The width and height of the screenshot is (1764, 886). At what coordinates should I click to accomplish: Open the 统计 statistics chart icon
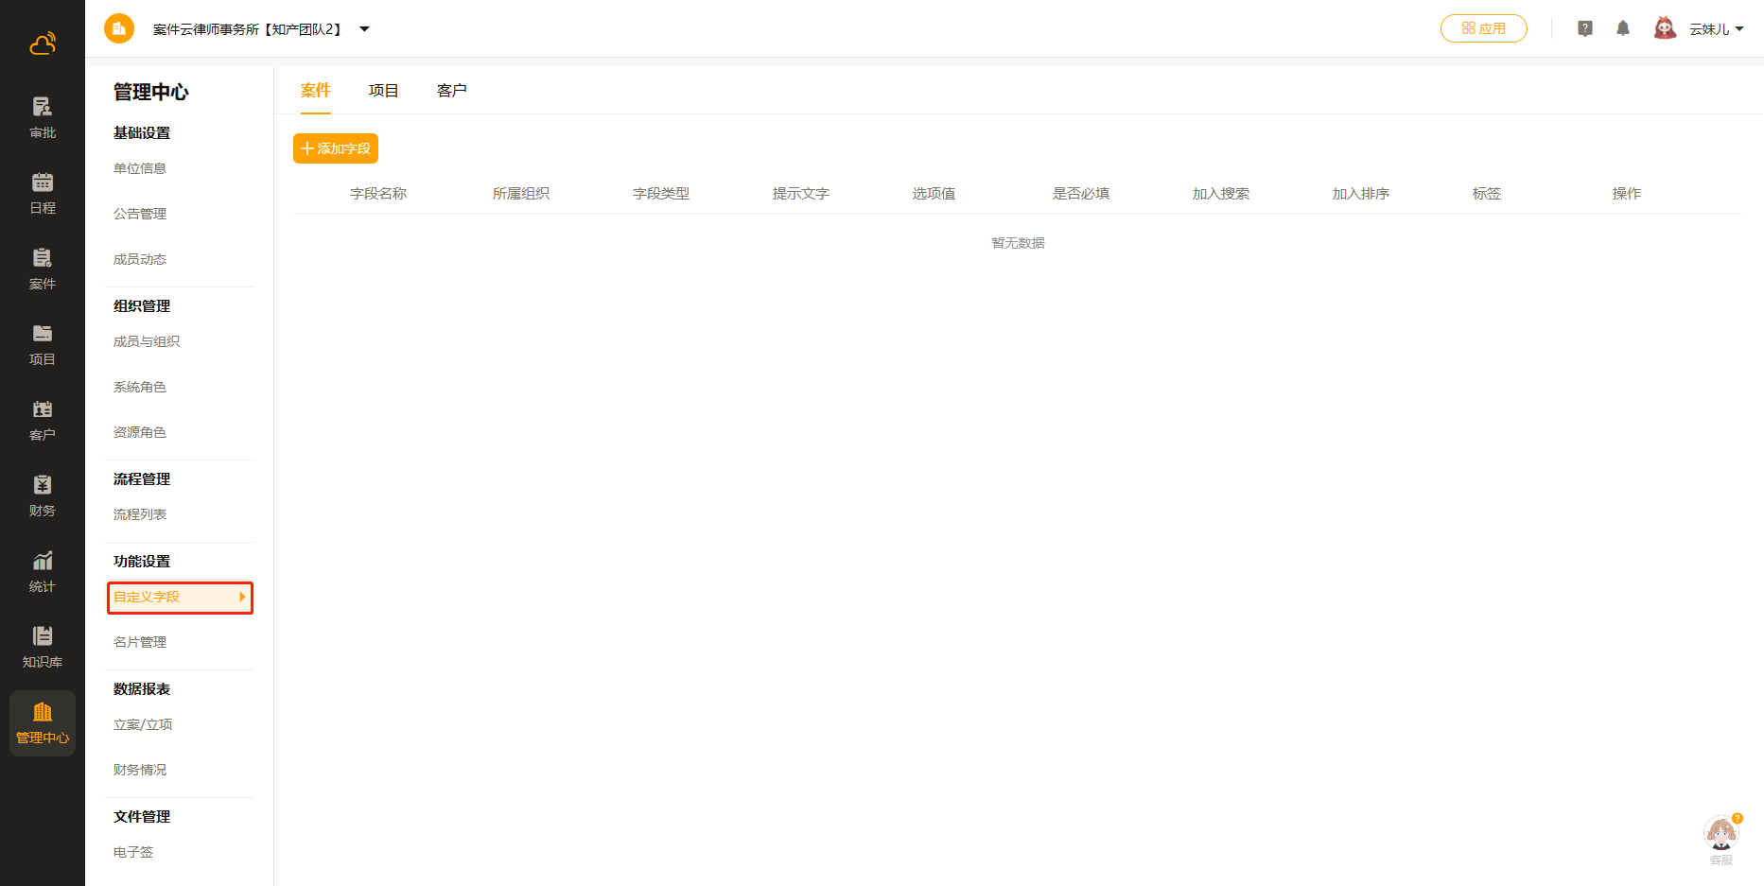tap(43, 562)
